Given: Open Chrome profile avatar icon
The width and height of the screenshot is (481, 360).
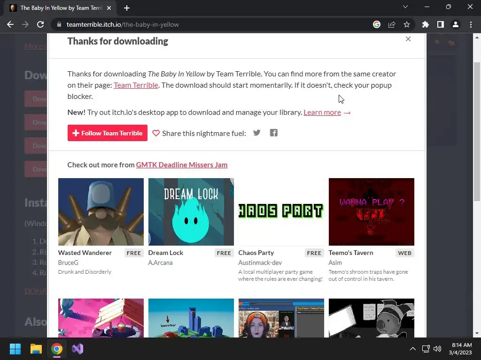Looking at the screenshot, I should coord(456,24).
